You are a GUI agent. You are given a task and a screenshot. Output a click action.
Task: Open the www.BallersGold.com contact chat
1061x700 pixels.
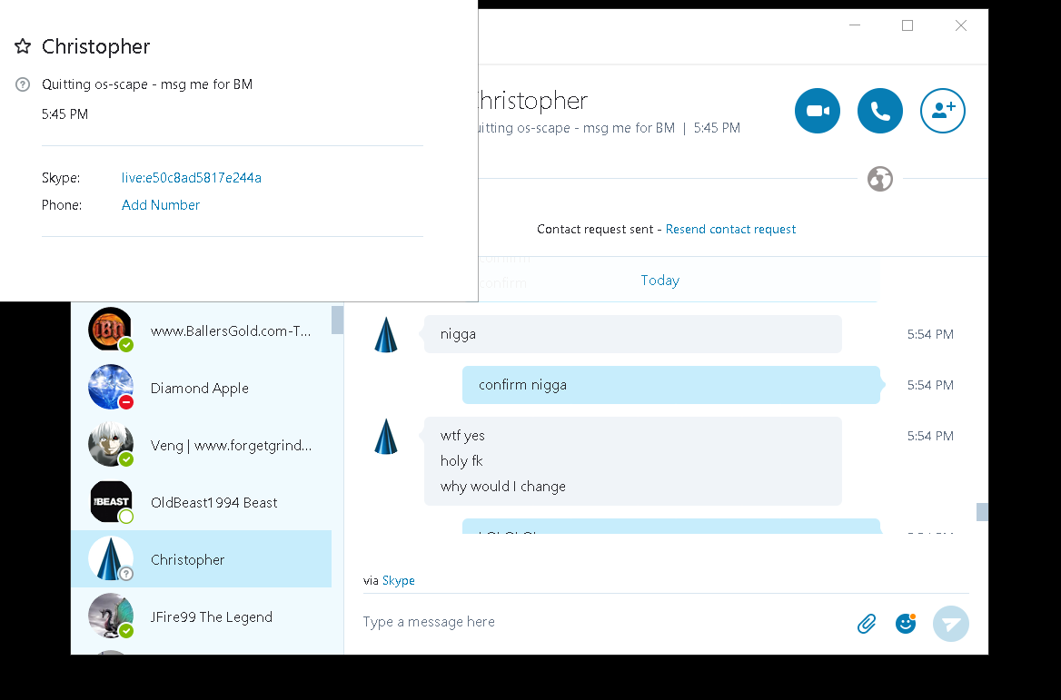click(x=202, y=330)
